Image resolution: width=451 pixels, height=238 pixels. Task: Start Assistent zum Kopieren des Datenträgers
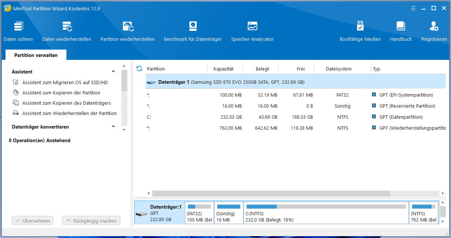pos(66,103)
